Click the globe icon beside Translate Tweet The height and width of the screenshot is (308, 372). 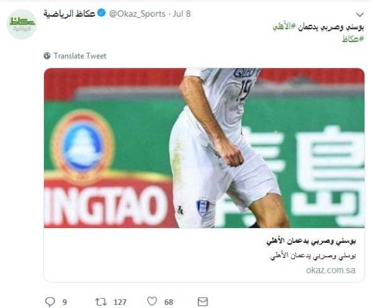click(47, 56)
